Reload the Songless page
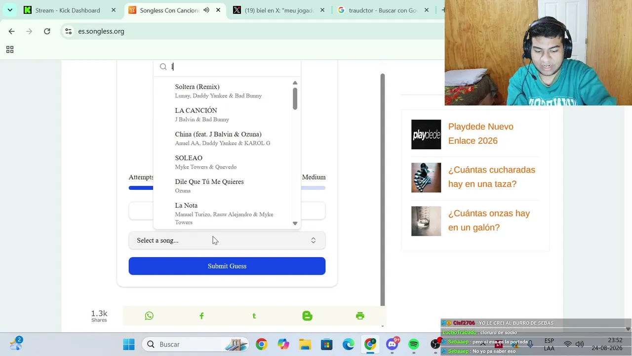This screenshot has width=632, height=356. pyautogui.click(x=47, y=31)
